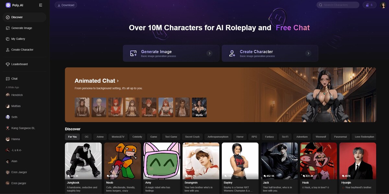Open the Jungkook character card
Screen dimensions: 389x194
point(83,168)
